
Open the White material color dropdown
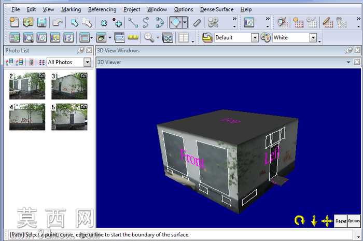[x=313, y=37]
